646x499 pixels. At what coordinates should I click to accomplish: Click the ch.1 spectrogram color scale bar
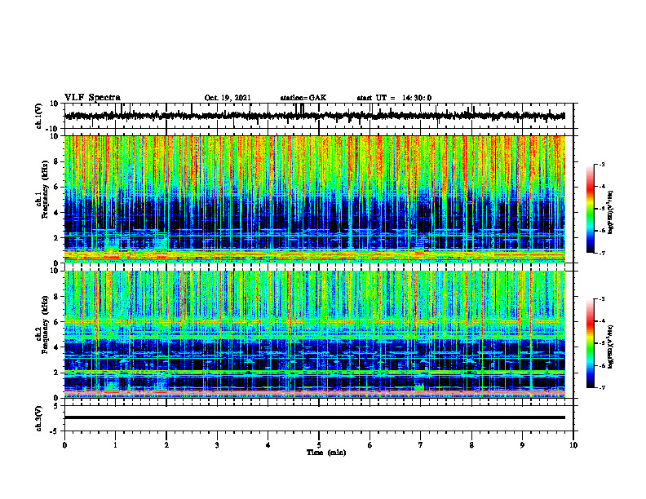(x=590, y=209)
